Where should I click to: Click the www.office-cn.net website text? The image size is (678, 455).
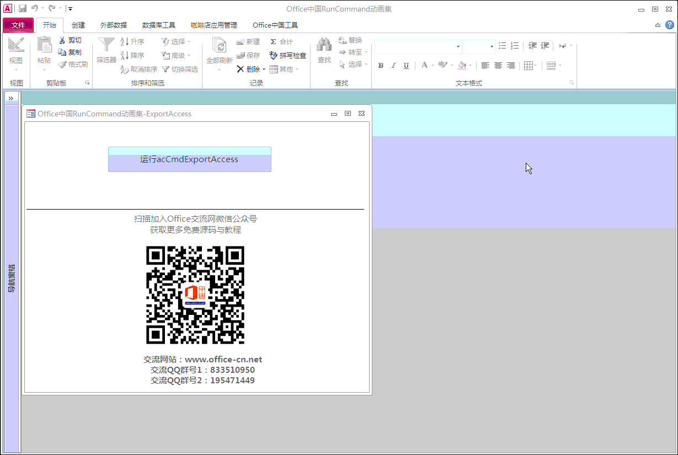click(x=223, y=360)
